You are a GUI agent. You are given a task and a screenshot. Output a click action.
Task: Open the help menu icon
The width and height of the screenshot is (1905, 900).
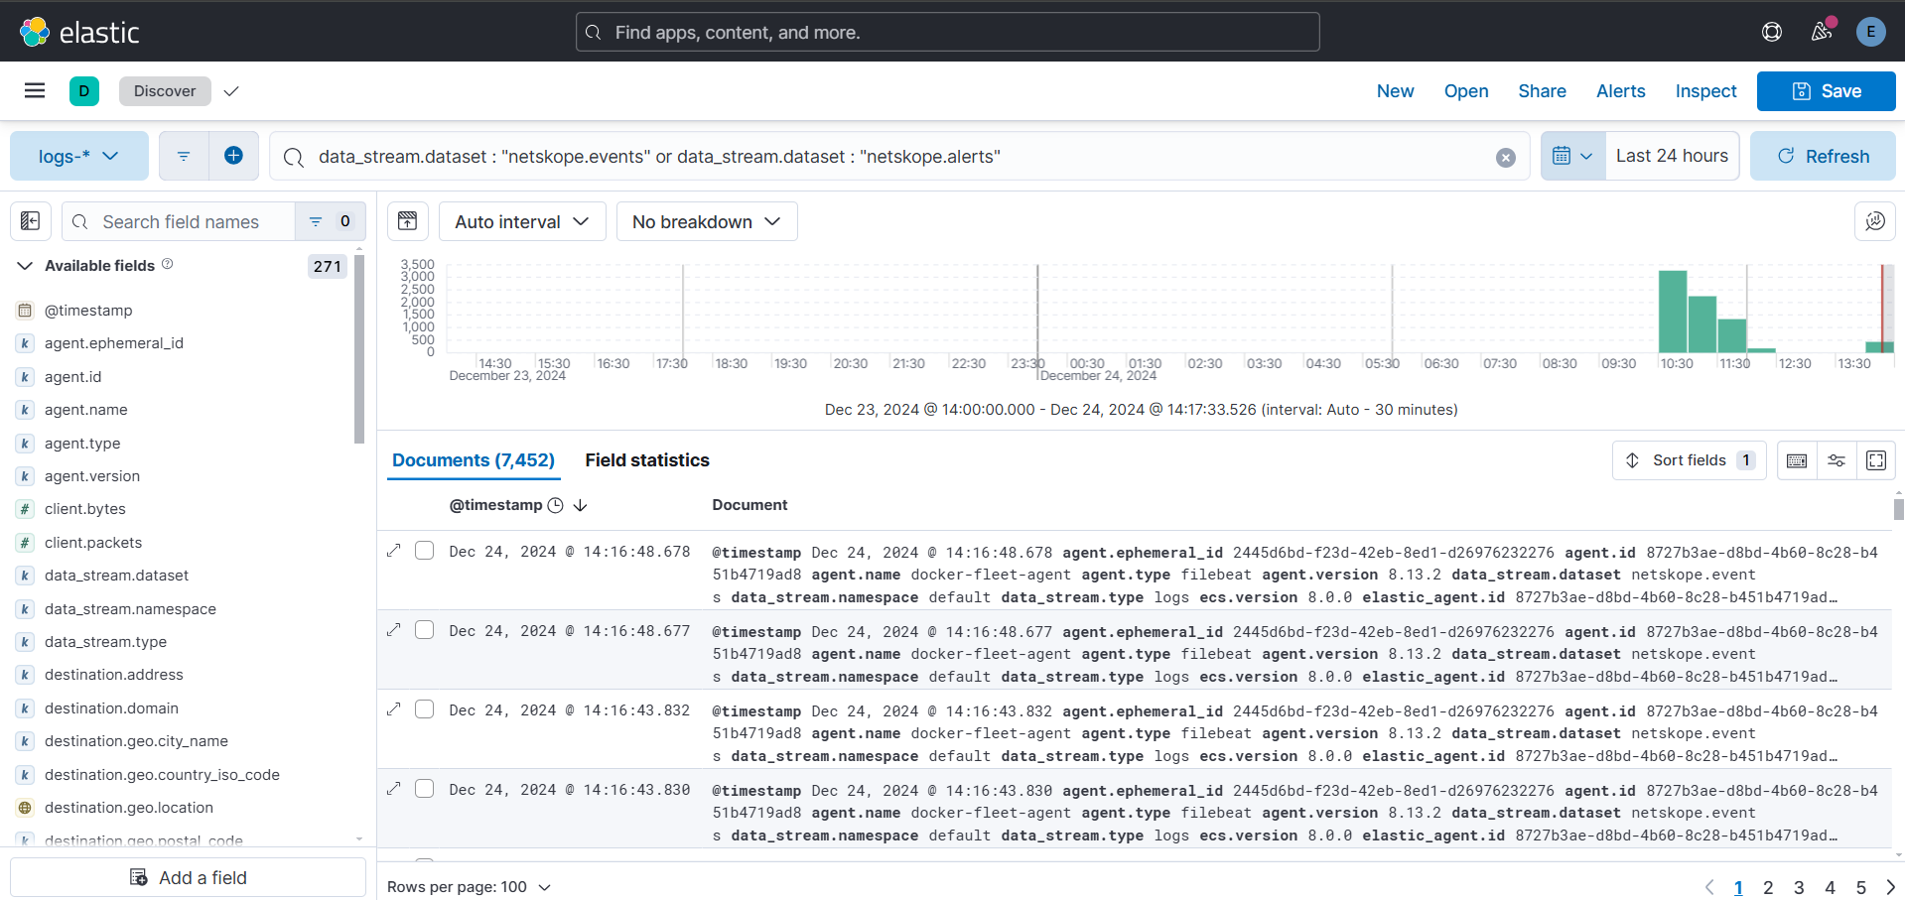(x=1772, y=32)
